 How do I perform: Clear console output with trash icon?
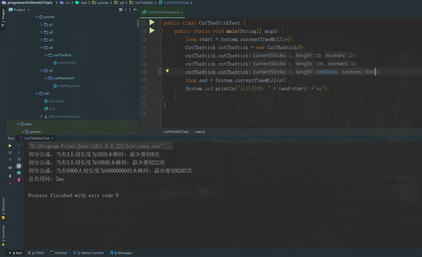click(x=19, y=180)
